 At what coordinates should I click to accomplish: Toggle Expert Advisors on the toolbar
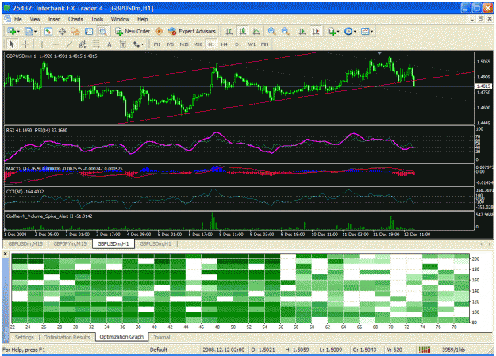point(192,31)
